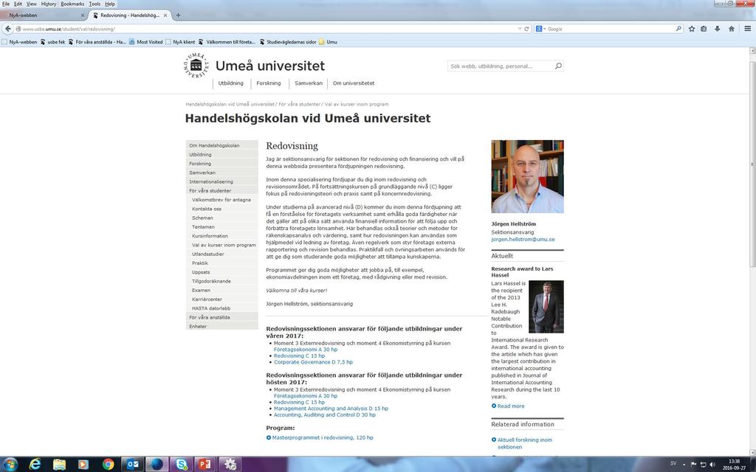Bookmark this page with the star icon
Viewport: 756px width, 472px height.
[691, 29]
